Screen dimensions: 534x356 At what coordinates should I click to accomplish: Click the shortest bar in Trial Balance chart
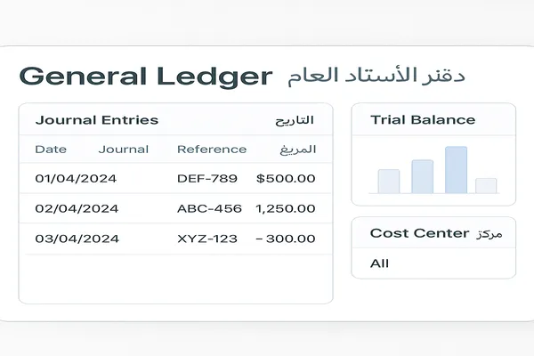(485, 185)
